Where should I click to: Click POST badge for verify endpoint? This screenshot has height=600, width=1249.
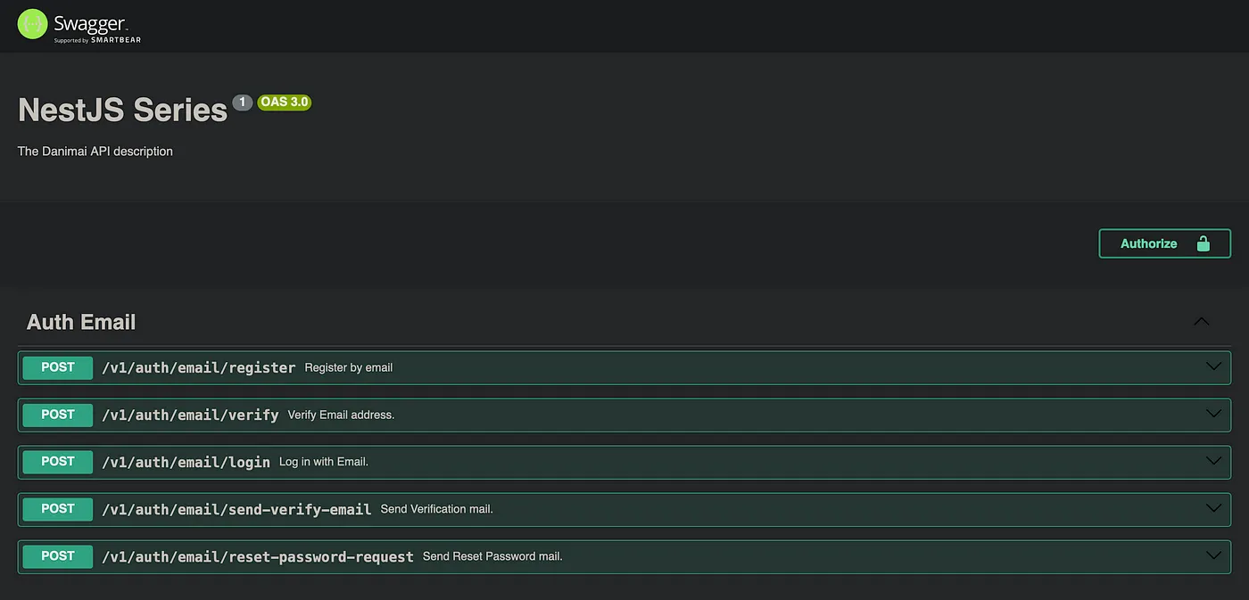point(58,415)
